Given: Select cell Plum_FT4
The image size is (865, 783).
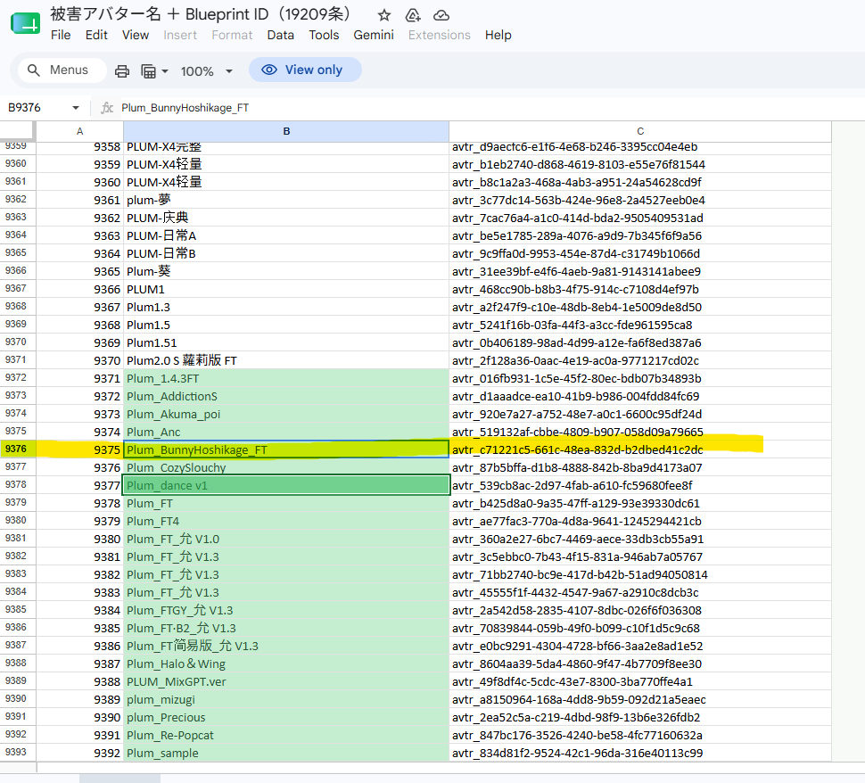Looking at the screenshot, I should [285, 521].
